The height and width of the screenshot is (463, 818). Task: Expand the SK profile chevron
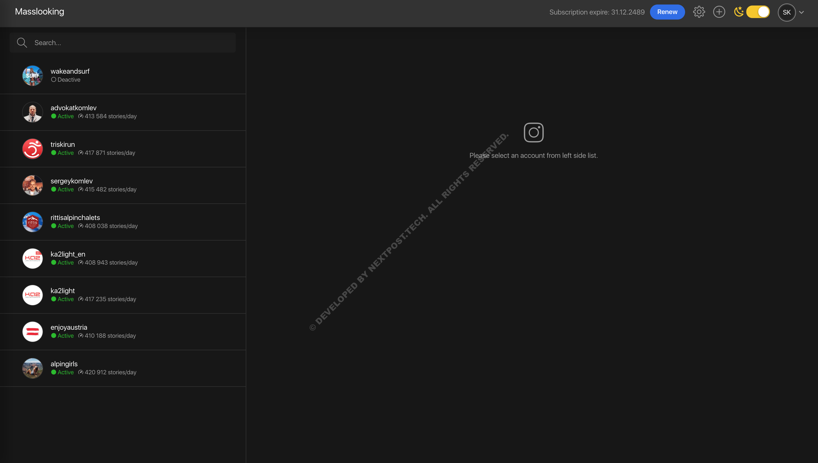coord(801,13)
